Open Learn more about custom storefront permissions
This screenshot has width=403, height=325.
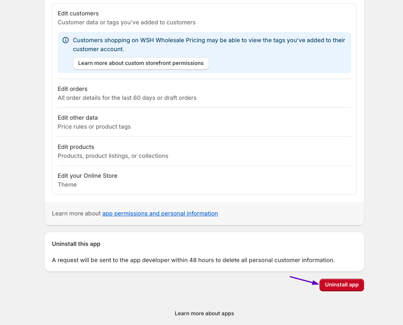point(141,63)
